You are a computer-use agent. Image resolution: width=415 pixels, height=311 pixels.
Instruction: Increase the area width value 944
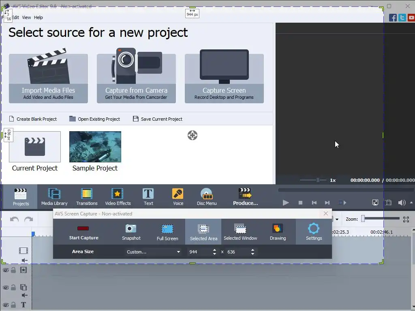[x=214, y=250]
